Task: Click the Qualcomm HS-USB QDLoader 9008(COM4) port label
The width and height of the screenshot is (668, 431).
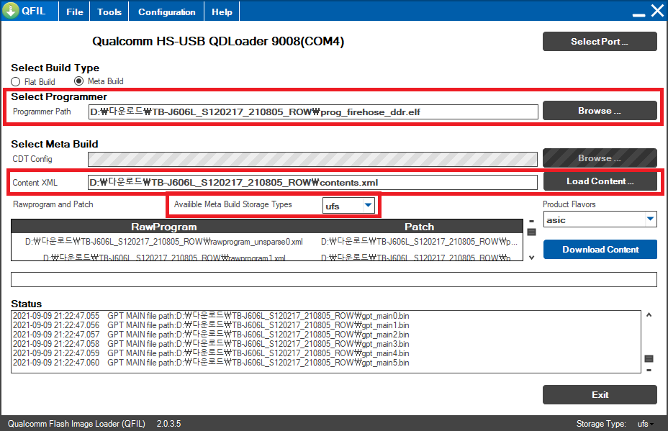Action: tap(218, 41)
